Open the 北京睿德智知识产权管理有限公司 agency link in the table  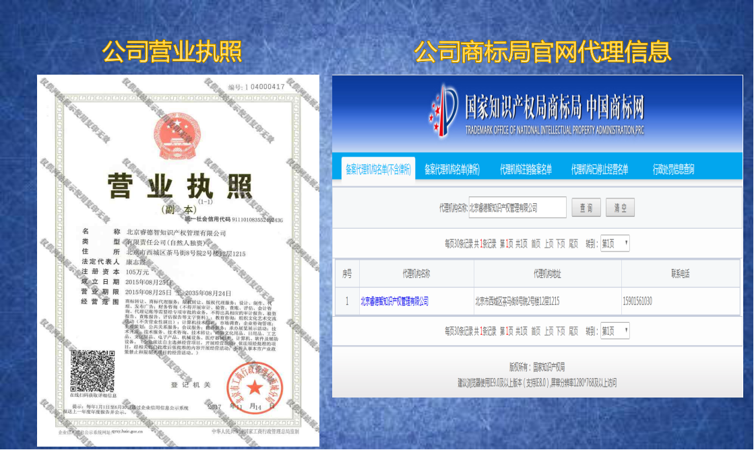point(394,301)
